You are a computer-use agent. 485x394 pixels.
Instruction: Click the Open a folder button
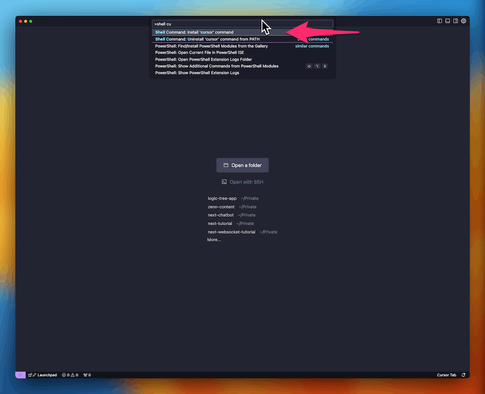point(242,165)
